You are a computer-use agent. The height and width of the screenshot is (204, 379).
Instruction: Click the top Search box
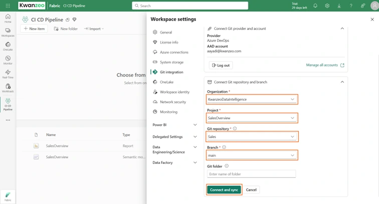click(x=190, y=6)
